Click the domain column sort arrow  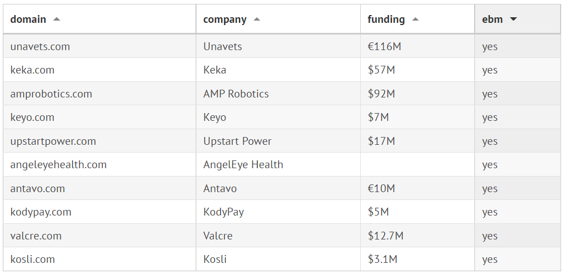(x=56, y=19)
